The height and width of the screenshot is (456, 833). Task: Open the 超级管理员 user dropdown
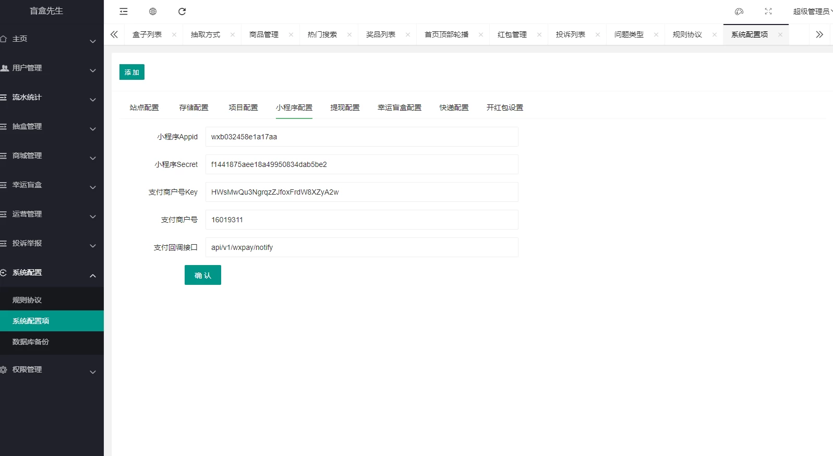812,11
